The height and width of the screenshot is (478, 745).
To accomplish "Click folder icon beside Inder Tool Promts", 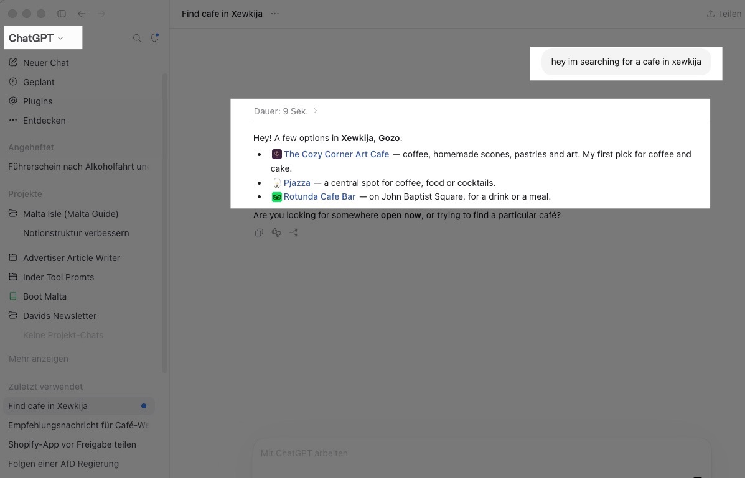I will point(13,277).
